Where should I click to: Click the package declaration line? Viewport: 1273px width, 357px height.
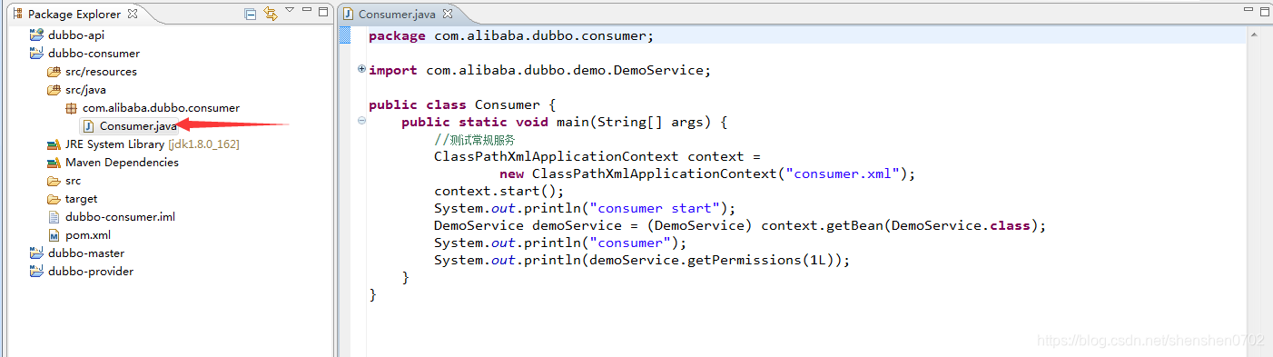[x=511, y=35]
